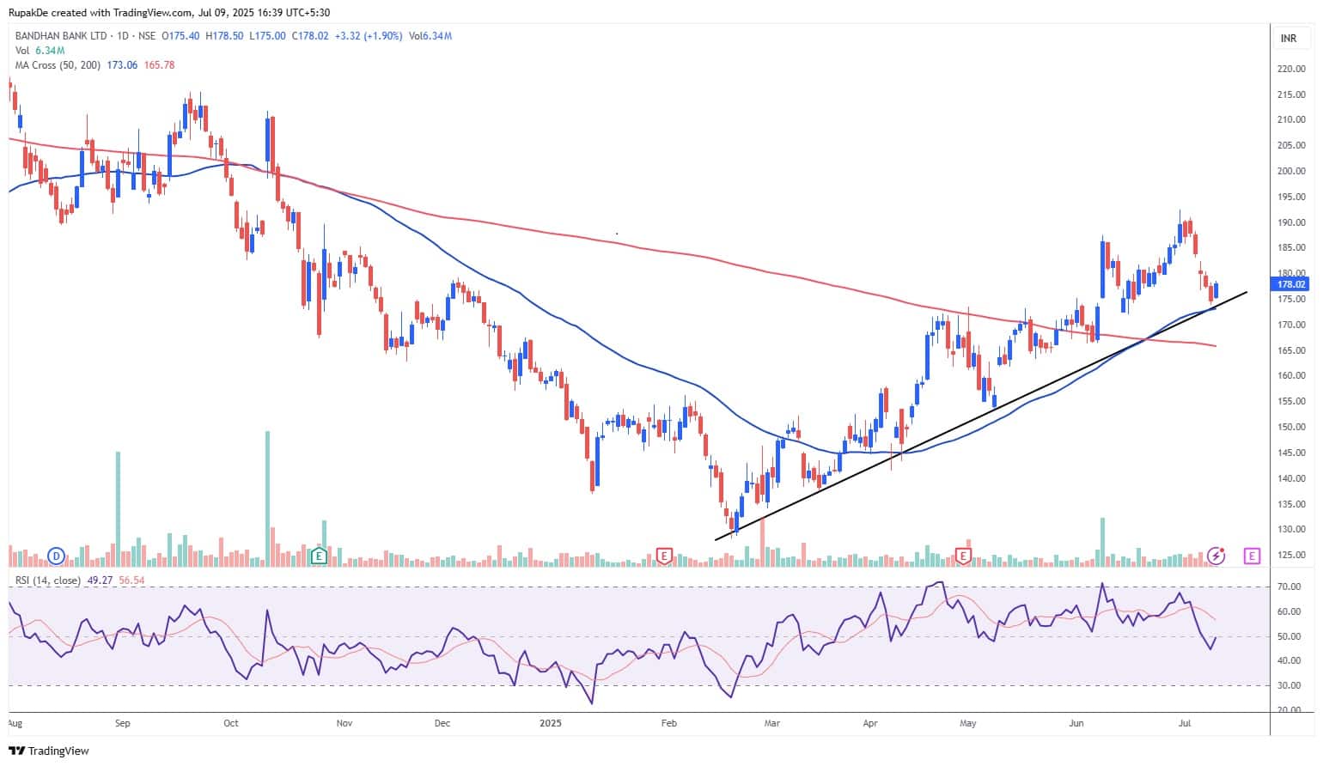
Task: Click the 200.00 price axis label
Action: pos(1292,171)
